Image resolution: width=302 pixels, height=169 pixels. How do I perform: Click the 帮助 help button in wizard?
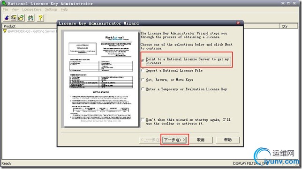tap(227, 140)
